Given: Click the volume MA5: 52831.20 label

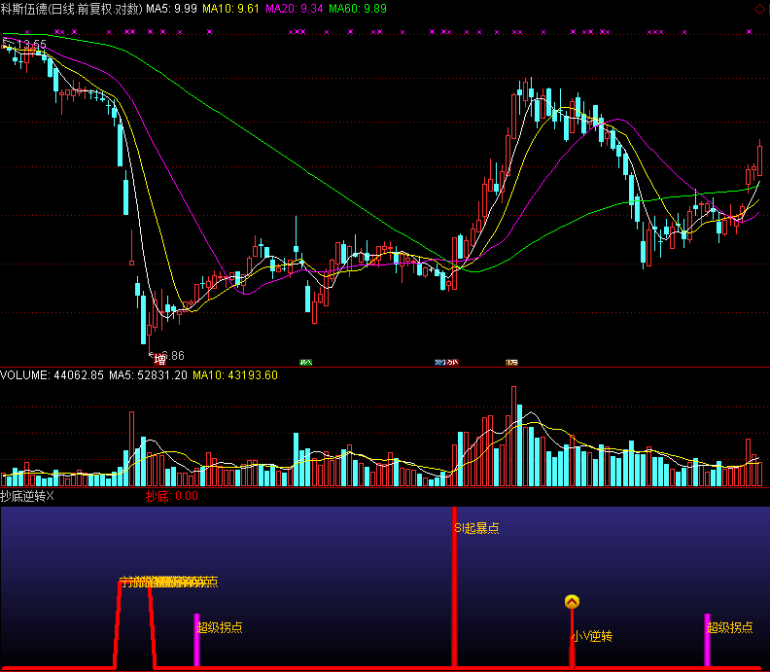Looking at the screenshot, I should pos(148,375).
